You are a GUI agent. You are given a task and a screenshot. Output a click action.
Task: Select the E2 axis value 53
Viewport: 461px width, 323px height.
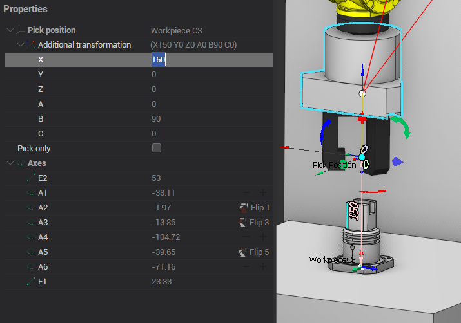tap(156, 178)
